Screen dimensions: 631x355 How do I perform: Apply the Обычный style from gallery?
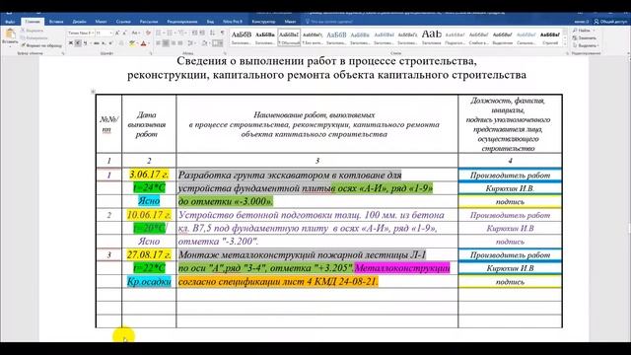point(289,37)
